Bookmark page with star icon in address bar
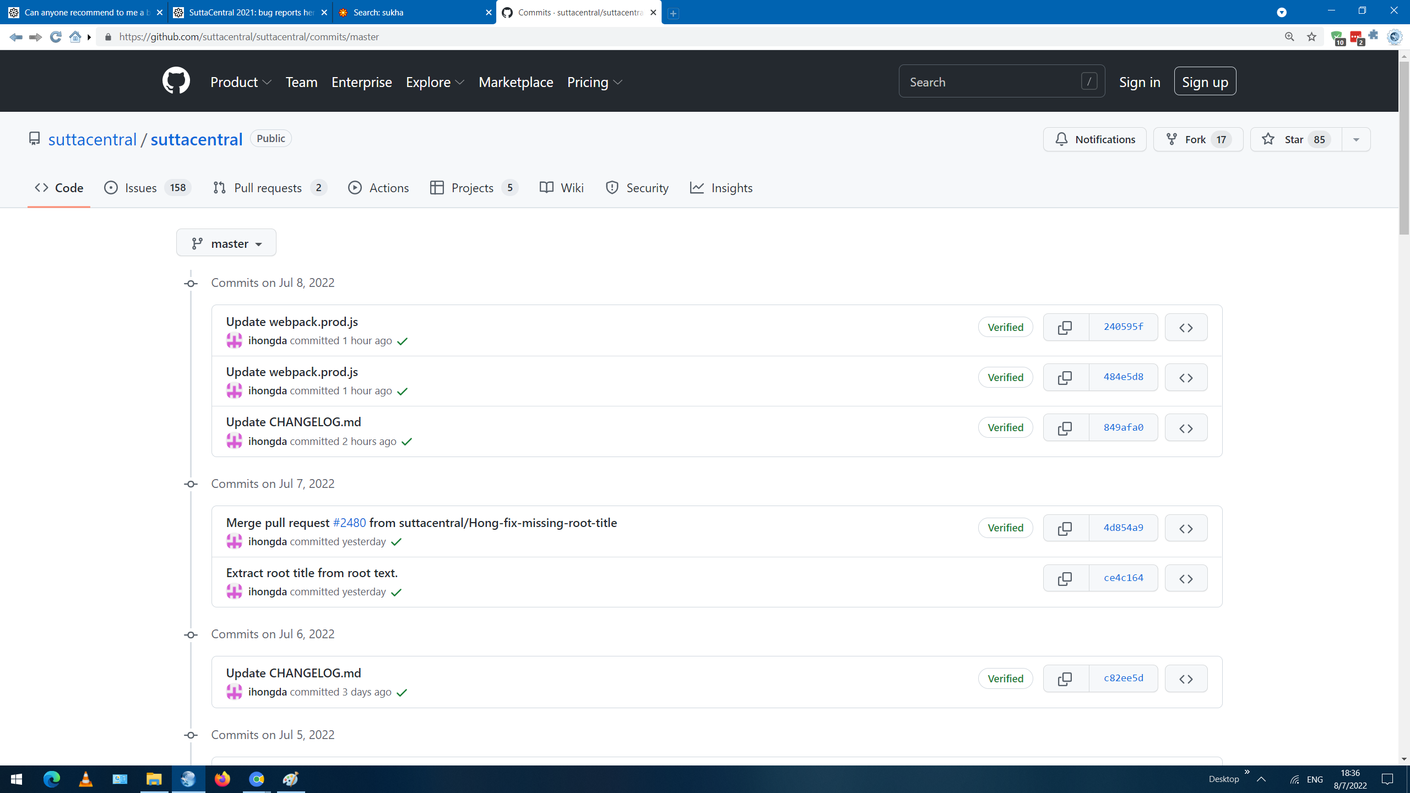Screen dimensions: 1410x793 click(x=1311, y=37)
